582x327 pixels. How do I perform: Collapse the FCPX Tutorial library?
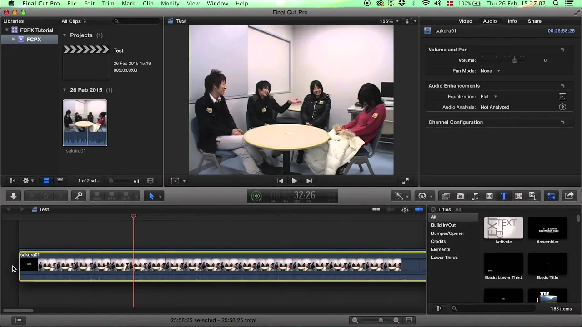[7, 30]
